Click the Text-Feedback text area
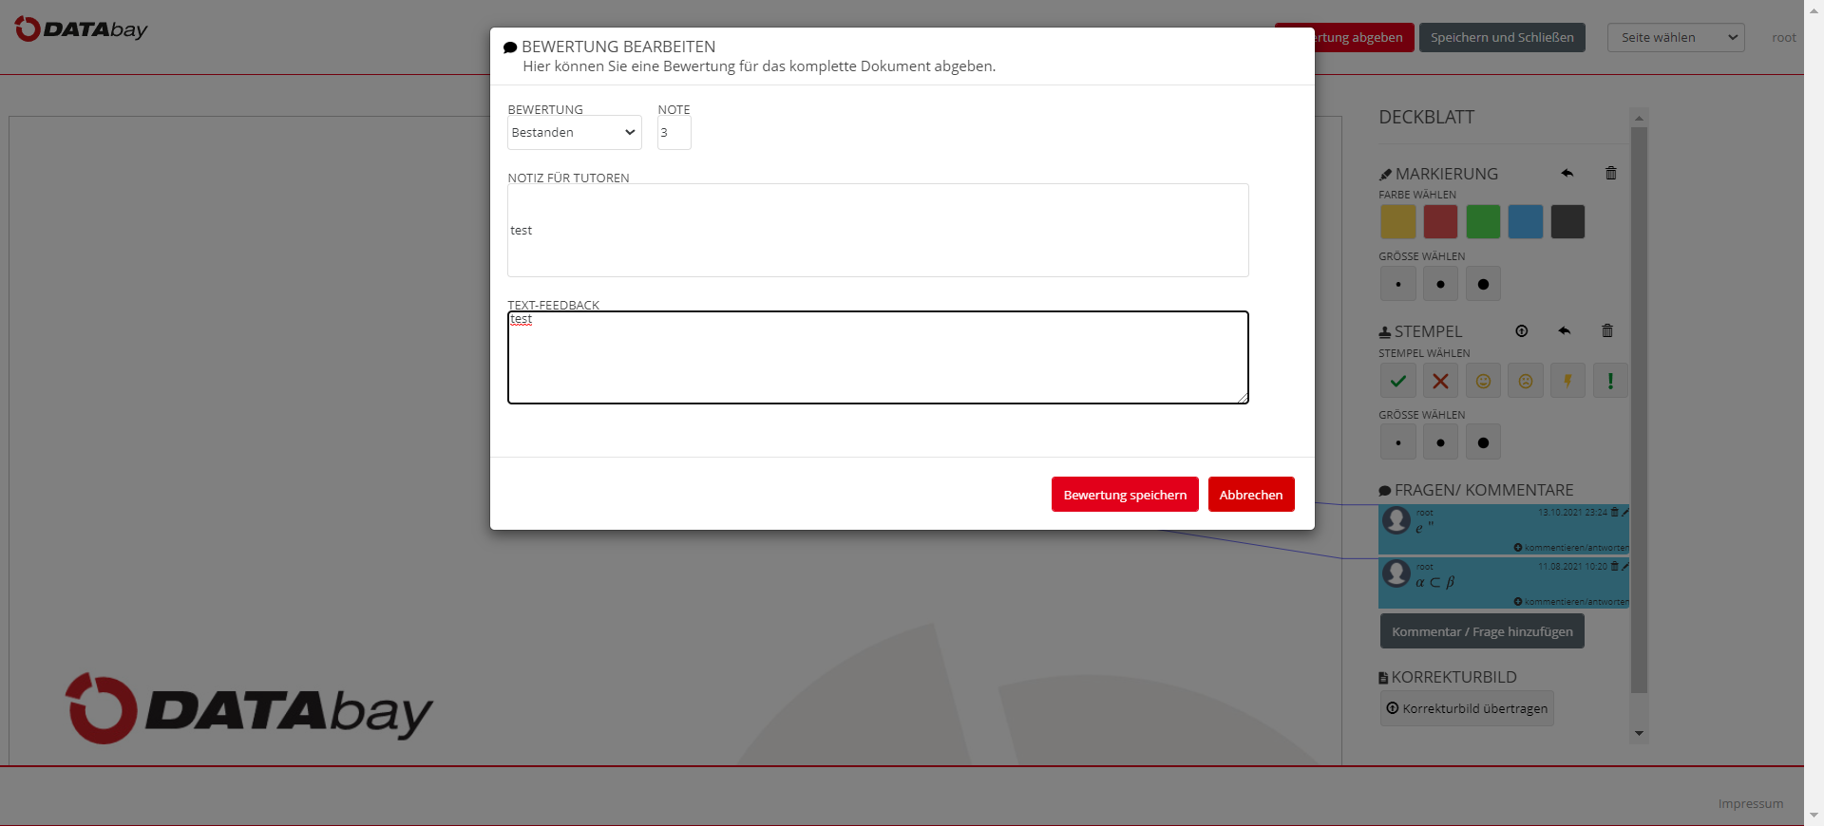The image size is (1824, 826). (878, 357)
